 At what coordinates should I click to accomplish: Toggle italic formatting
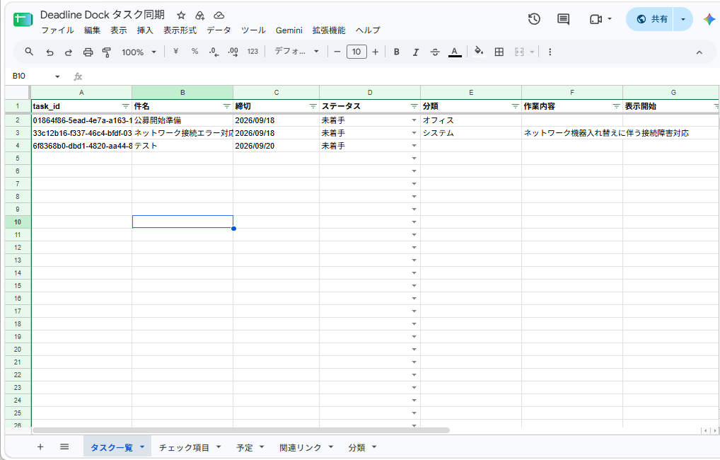click(416, 52)
